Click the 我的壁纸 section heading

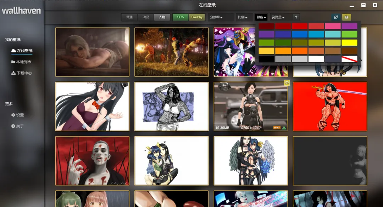pyautogui.click(x=13, y=40)
